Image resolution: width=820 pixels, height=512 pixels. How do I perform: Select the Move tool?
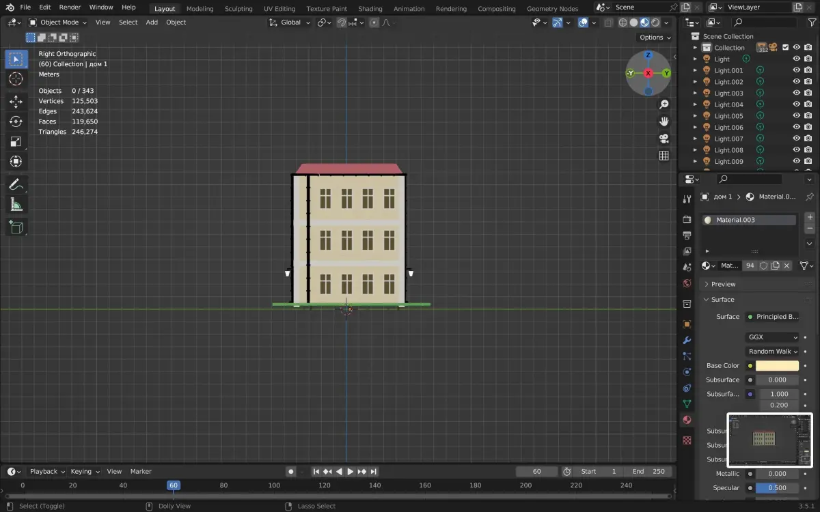pyautogui.click(x=16, y=102)
